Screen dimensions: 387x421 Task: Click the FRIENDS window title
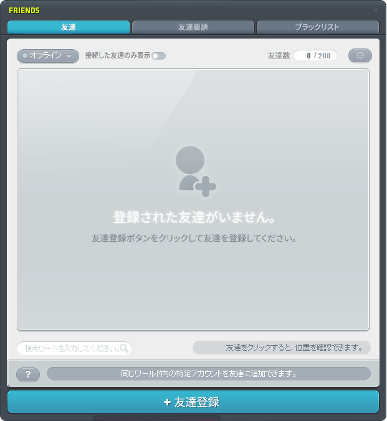[24, 11]
